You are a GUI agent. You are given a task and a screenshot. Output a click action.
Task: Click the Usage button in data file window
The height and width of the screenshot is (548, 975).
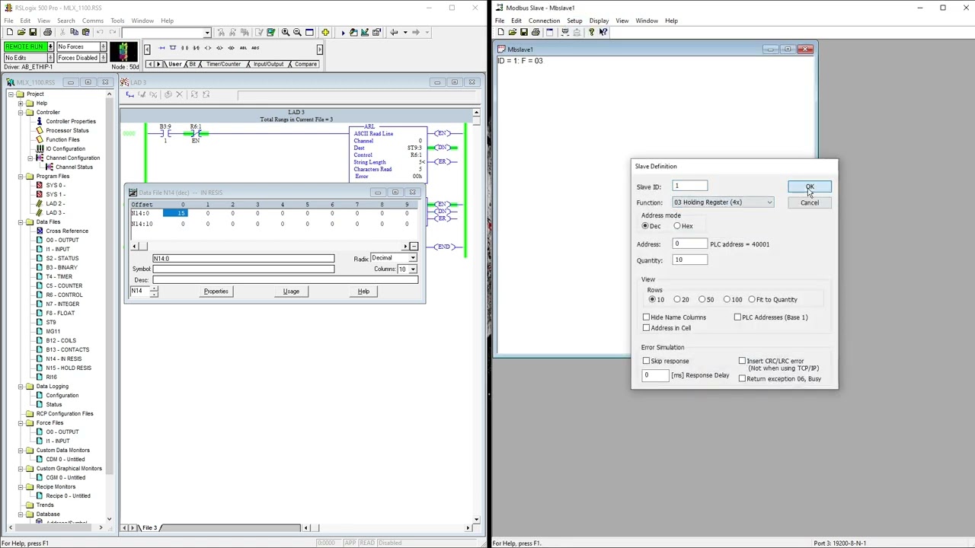click(291, 292)
